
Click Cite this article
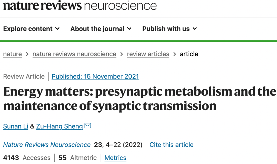pos(171,145)
